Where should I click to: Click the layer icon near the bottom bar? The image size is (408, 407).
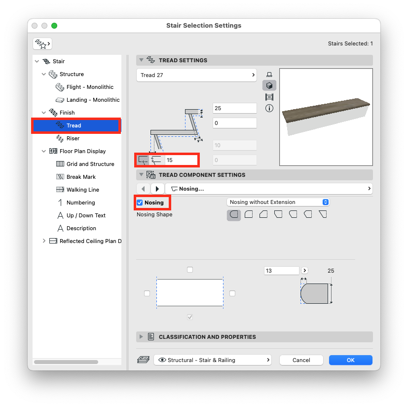(143, 360)
